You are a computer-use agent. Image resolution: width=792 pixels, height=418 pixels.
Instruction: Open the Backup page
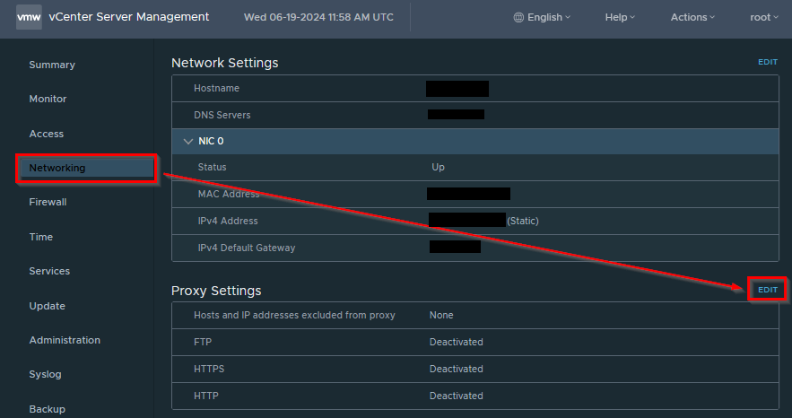pyautogui.click(x=47, y=409)
